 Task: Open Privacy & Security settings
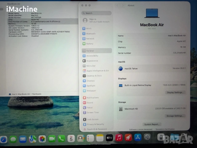pos(96,124)
